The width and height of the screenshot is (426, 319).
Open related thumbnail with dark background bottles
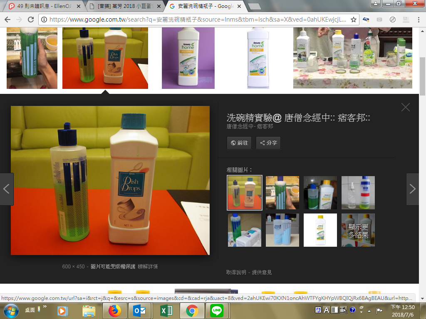[x=320, y=193]
